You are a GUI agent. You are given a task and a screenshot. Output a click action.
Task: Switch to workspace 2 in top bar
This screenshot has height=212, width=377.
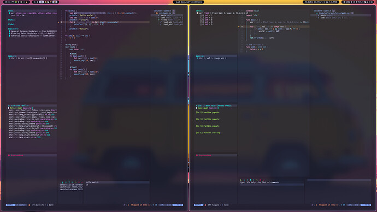(37, 2)
